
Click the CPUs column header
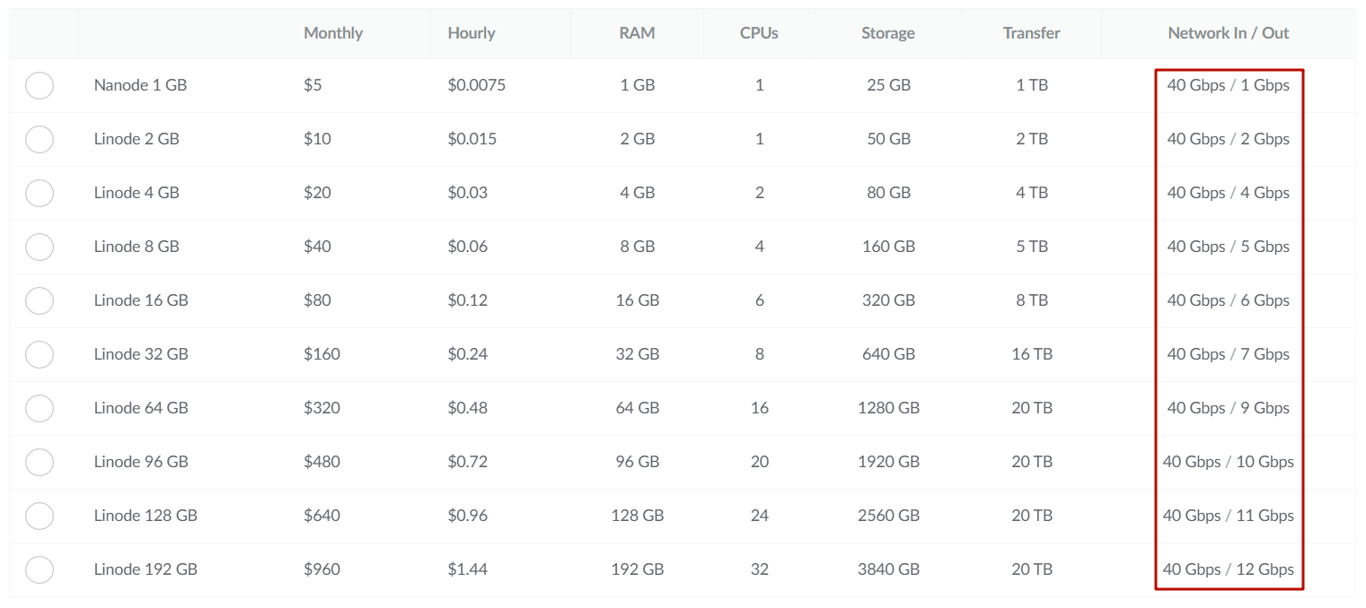759,33
